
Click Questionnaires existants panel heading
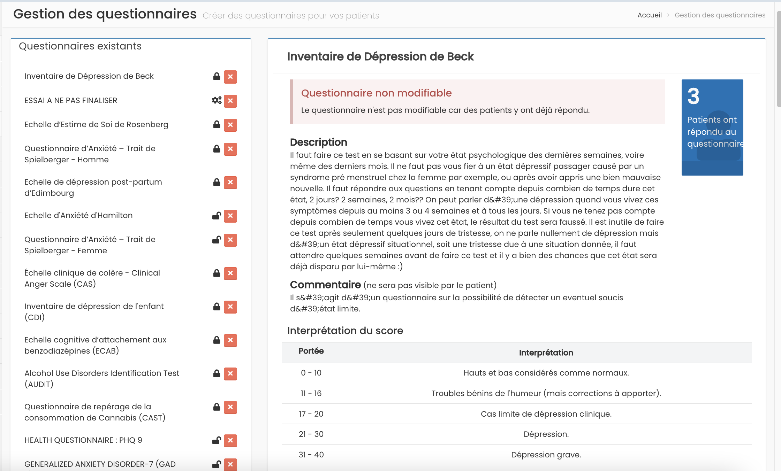coord(80,46)
